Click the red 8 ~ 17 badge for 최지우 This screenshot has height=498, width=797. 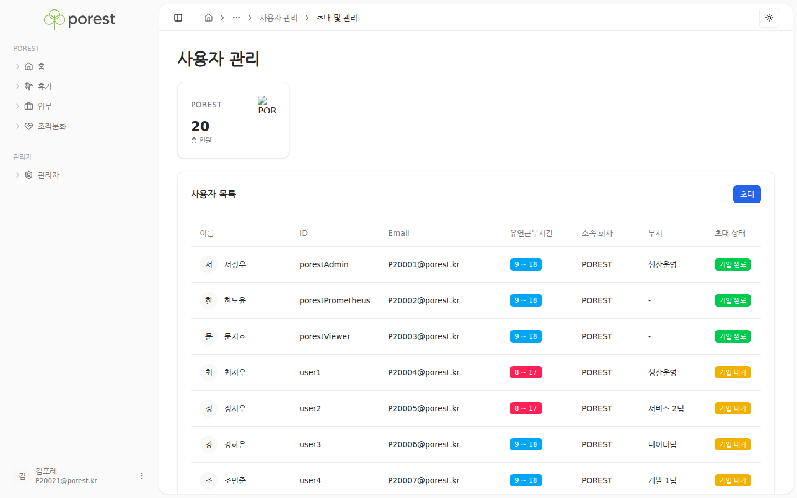[526, 372]
